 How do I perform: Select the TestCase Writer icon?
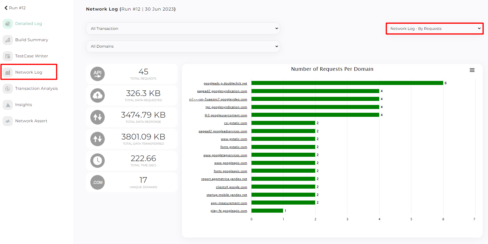[8, 56]
